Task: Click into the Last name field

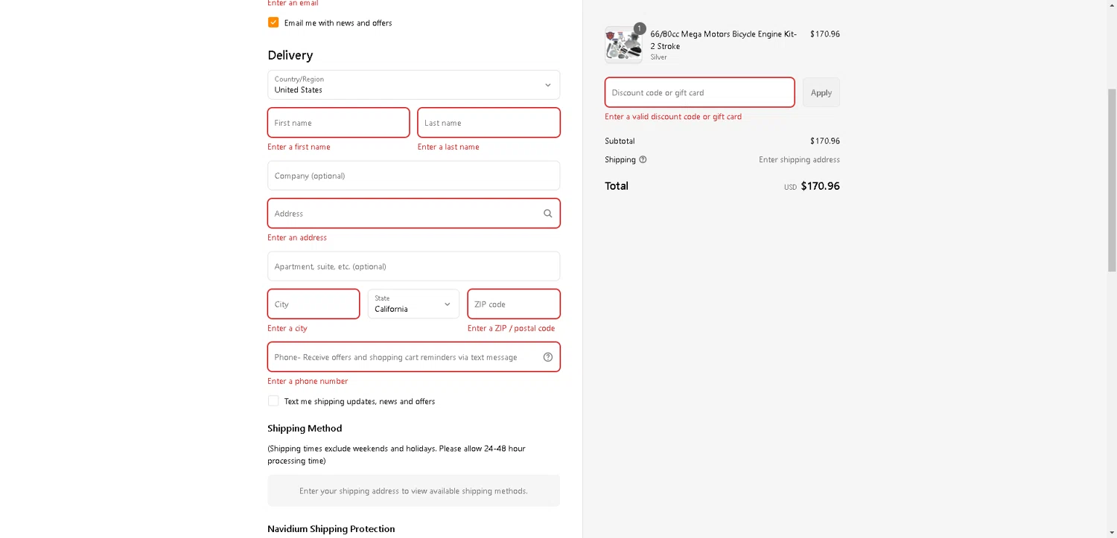Action: point(489,123)
